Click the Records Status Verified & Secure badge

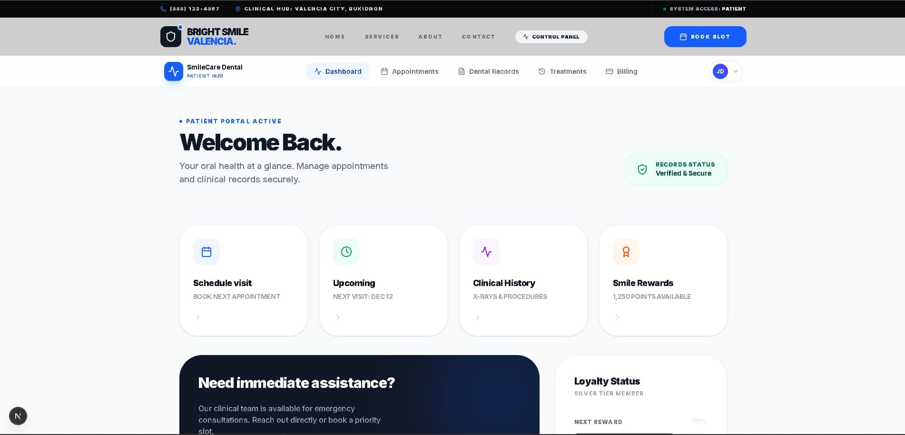coord(676,169)
